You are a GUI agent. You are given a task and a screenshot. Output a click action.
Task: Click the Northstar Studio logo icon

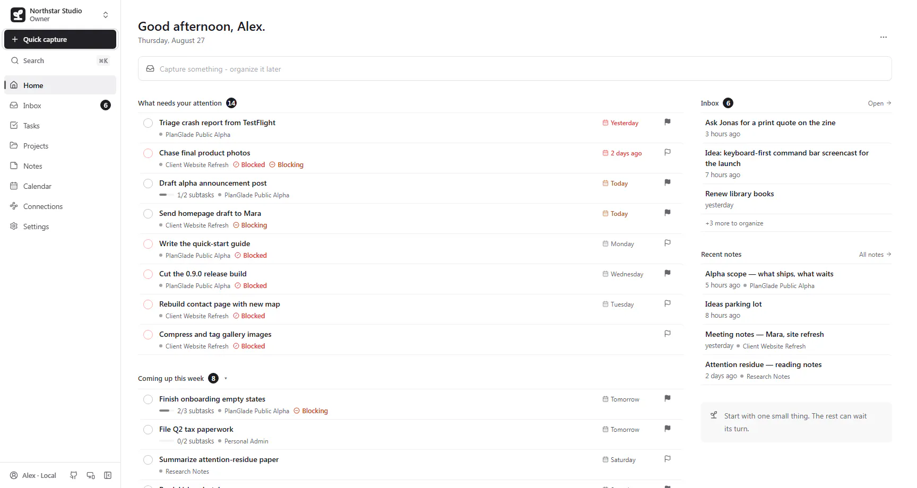(18, 15)
